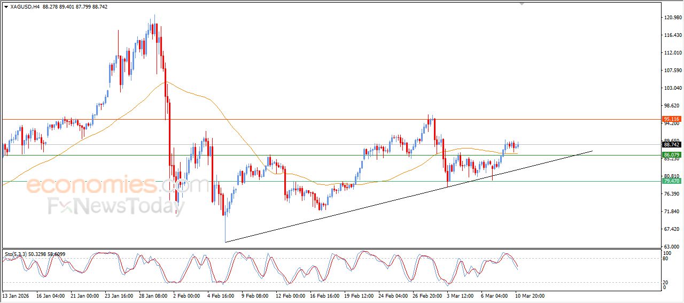Click the Sto(5,3,3) indicator label
This screenshot has height=303, width=684.
15,253
